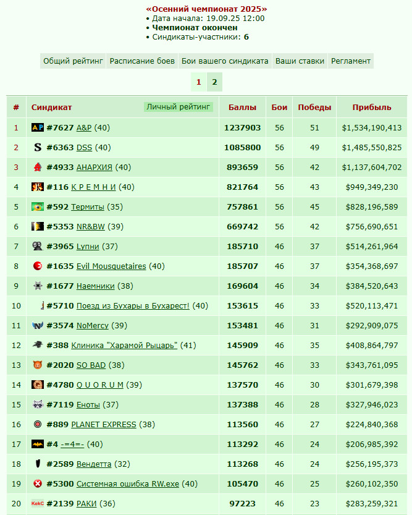Click the SO BAD devil face icon
This screenshot has height=515, width=412.
click(x=38, y=365)
